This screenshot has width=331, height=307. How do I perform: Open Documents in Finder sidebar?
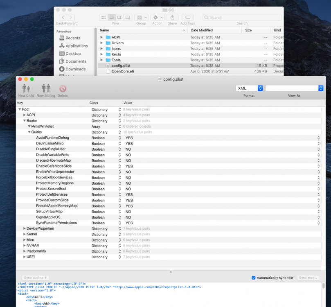(73, 61)
